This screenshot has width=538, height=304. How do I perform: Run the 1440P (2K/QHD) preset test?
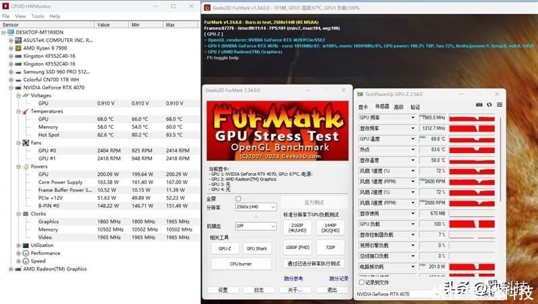tap(330, 227)
